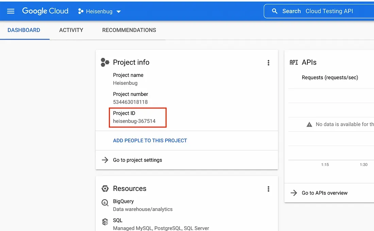This screenshot has width=374, height=231.
Task: Click the No data is available message
Action: pos(345,124)
